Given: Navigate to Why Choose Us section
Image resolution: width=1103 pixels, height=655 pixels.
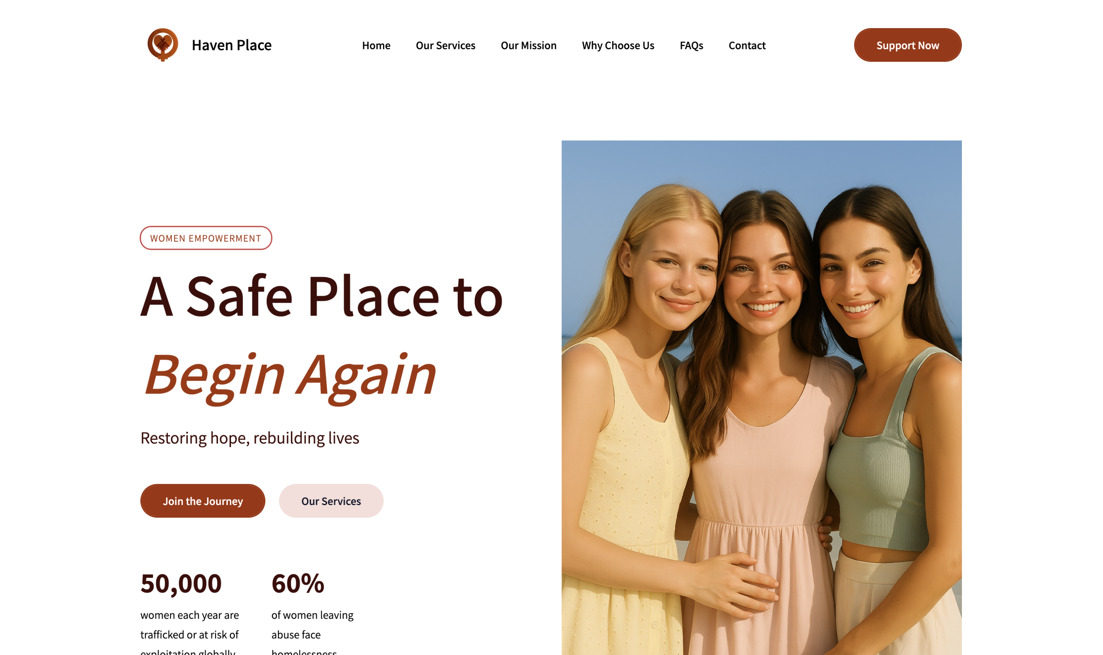Looking at the screenshot, I should (618, 45).
